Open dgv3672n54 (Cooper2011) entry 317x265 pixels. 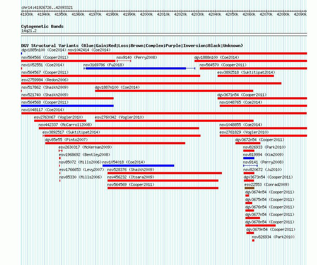pyautogui.click(x=260, y=140)
